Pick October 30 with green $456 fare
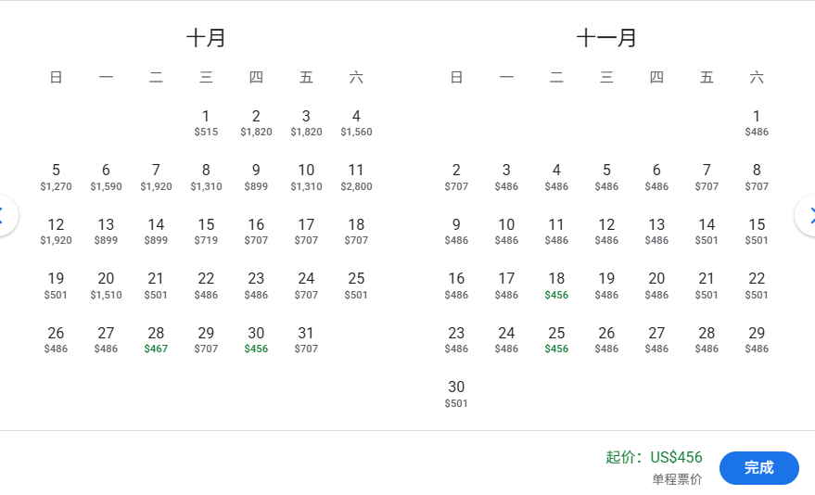The height and width of the screenshot is (495, 815). (256, 340)
